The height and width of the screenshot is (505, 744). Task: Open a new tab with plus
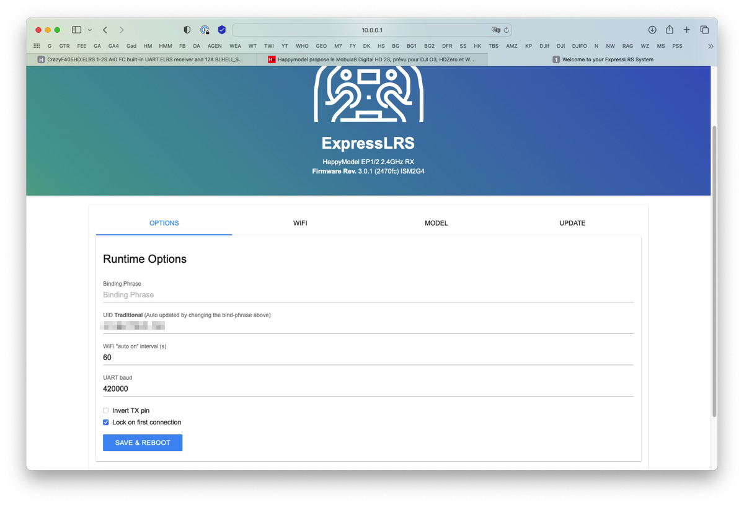[686, 30]
